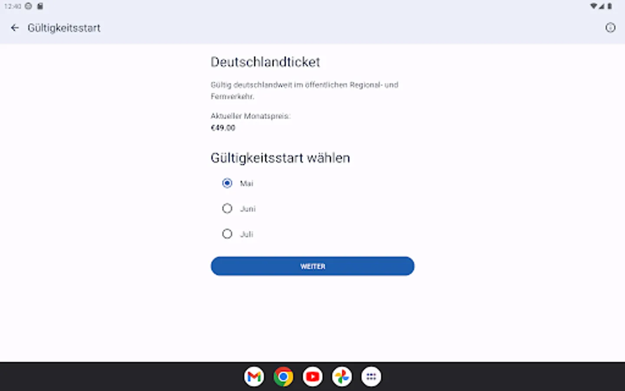
Task: Tap the battery status icon
Action: tap(609, 6)
